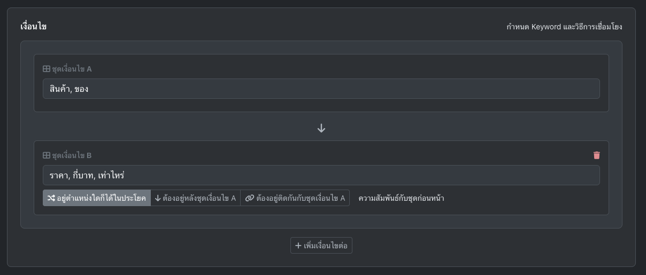
Task: Click the grid icon beside ชุดเงื่อนไข A
Action: [47, 69]
